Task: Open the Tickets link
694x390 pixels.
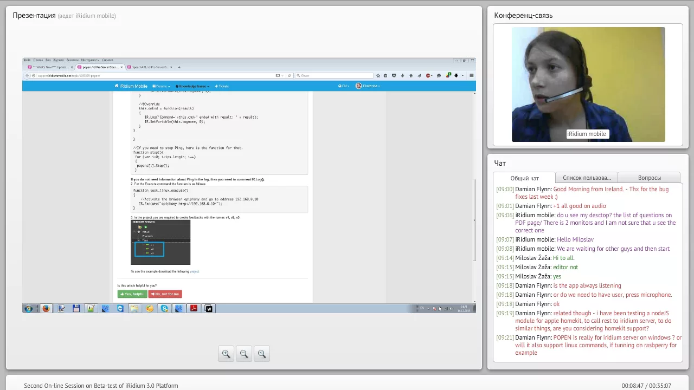Action: coord(222,86)
